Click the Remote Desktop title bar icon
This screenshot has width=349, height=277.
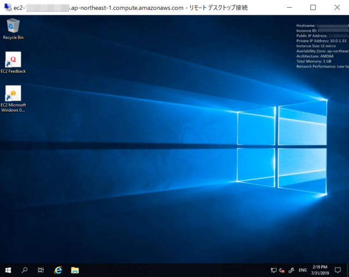[8, 7]
